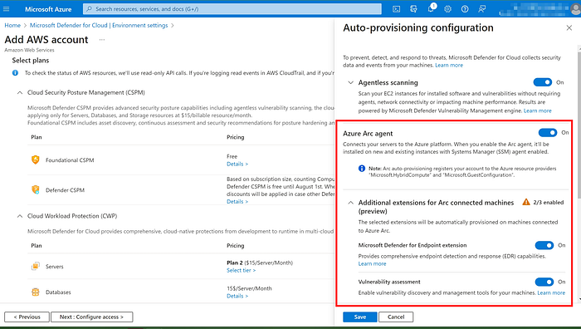This screenshot has width=581, height=329.
Task: Collapse the Cloud Security Posture Management section
Action: pos(20,93)
